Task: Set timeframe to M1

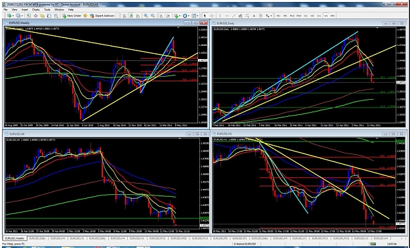Action: 279,16
